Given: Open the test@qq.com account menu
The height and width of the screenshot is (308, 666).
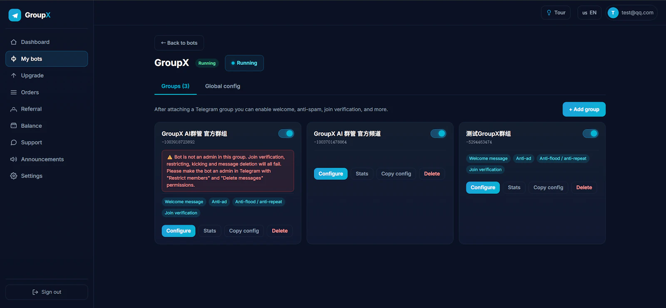Looking at the screenshot, I should click(632, 13).
